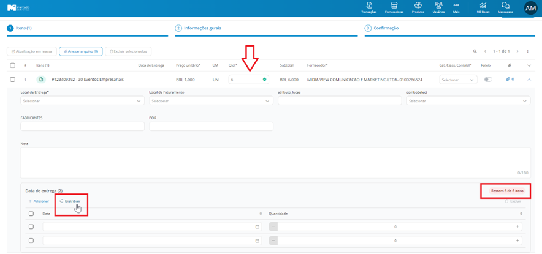The image size is (542, 254).
Task: Toggle the Rateio switch for item 1
Action: (488, 80)
